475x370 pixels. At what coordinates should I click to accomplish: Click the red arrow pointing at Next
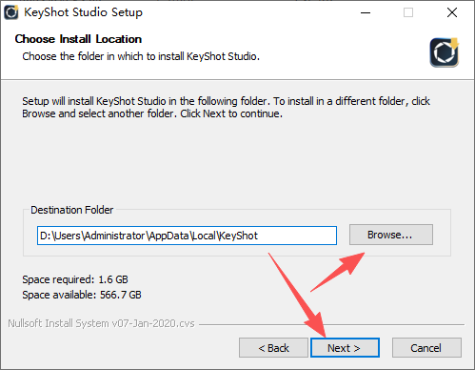(x=297, y=296)
